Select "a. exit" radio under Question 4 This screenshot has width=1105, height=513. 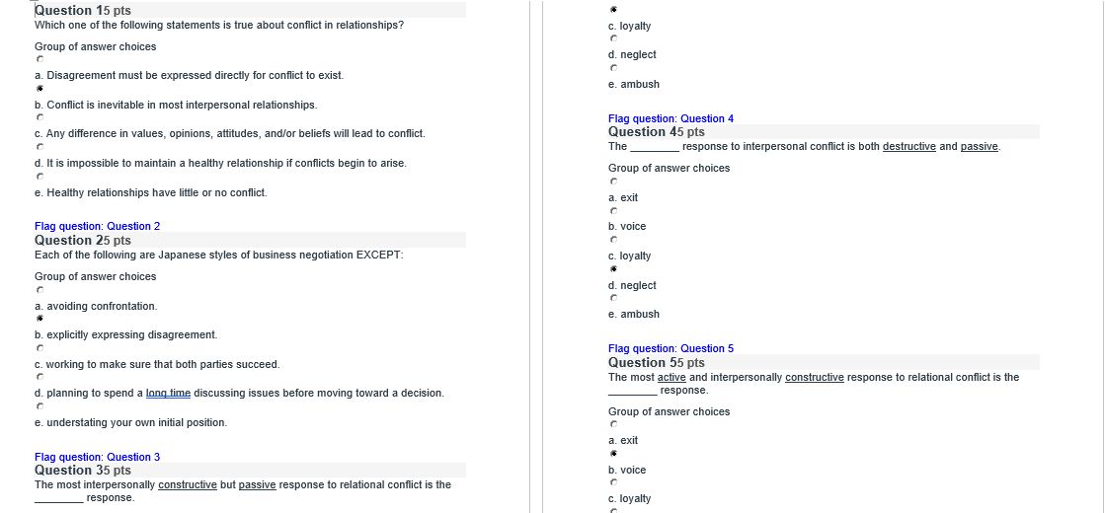tap(613, 182)
